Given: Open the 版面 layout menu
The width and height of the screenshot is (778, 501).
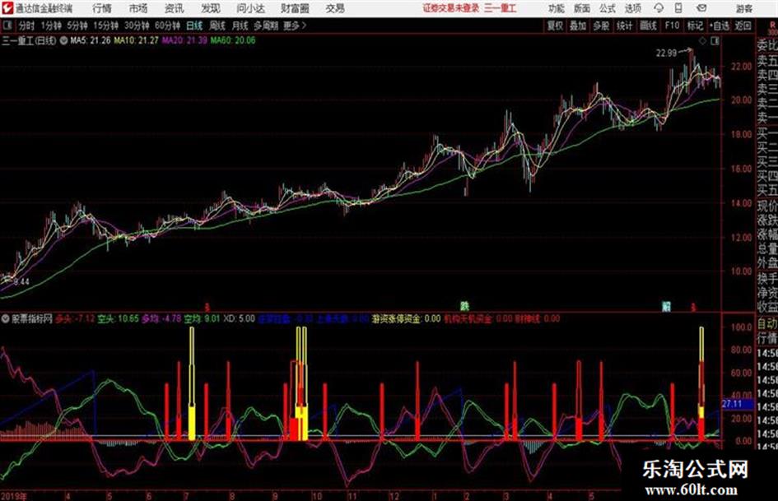Looking at the screenshot, I should [x=581, y=8].
